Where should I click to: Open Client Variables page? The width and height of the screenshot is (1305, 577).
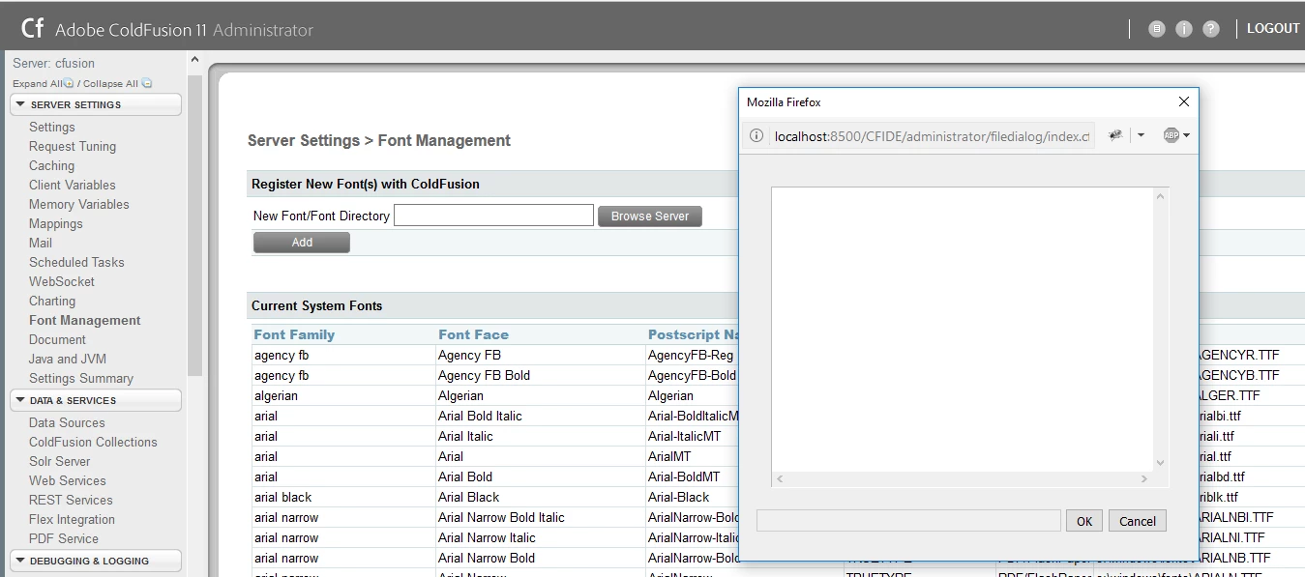[x=73, y=185]
